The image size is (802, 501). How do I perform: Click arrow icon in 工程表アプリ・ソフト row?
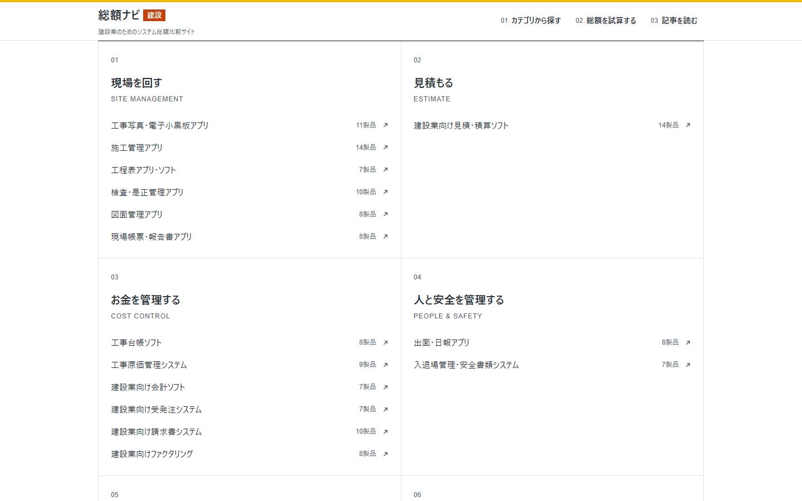click(x=385, y=170)
